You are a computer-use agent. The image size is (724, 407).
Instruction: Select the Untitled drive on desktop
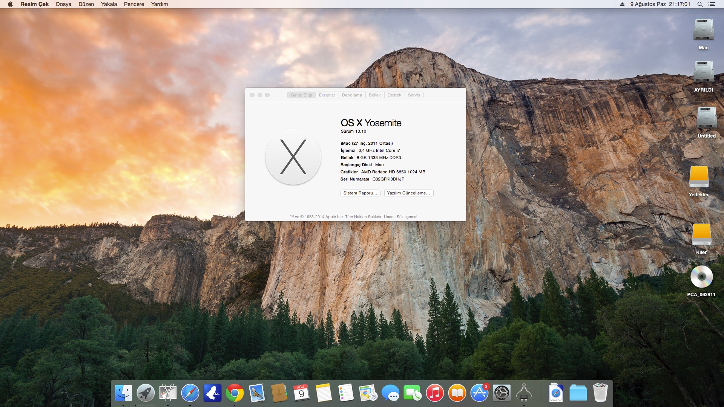(x=707, y=118)
